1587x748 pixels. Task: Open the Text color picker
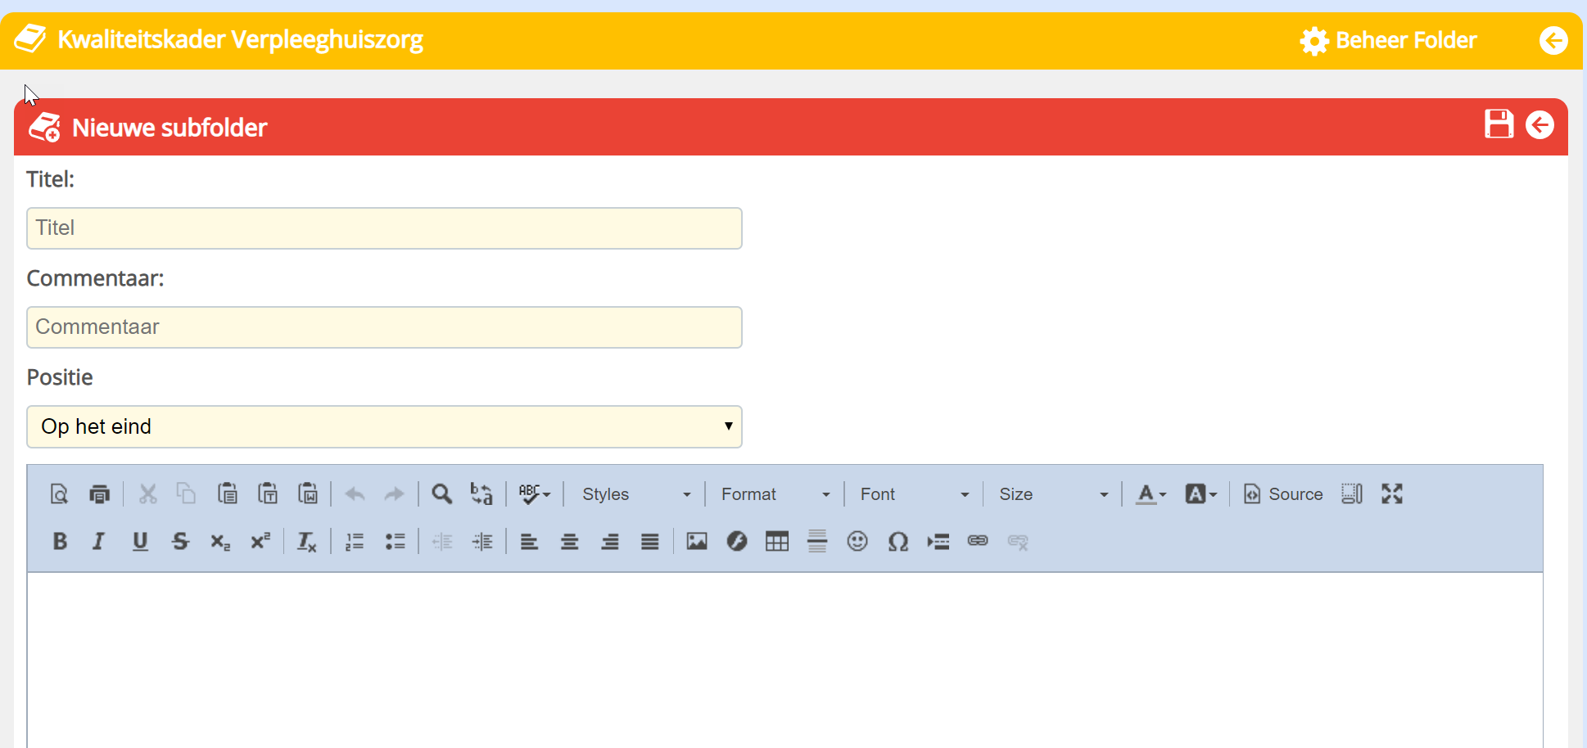[x=1151, y=494]
